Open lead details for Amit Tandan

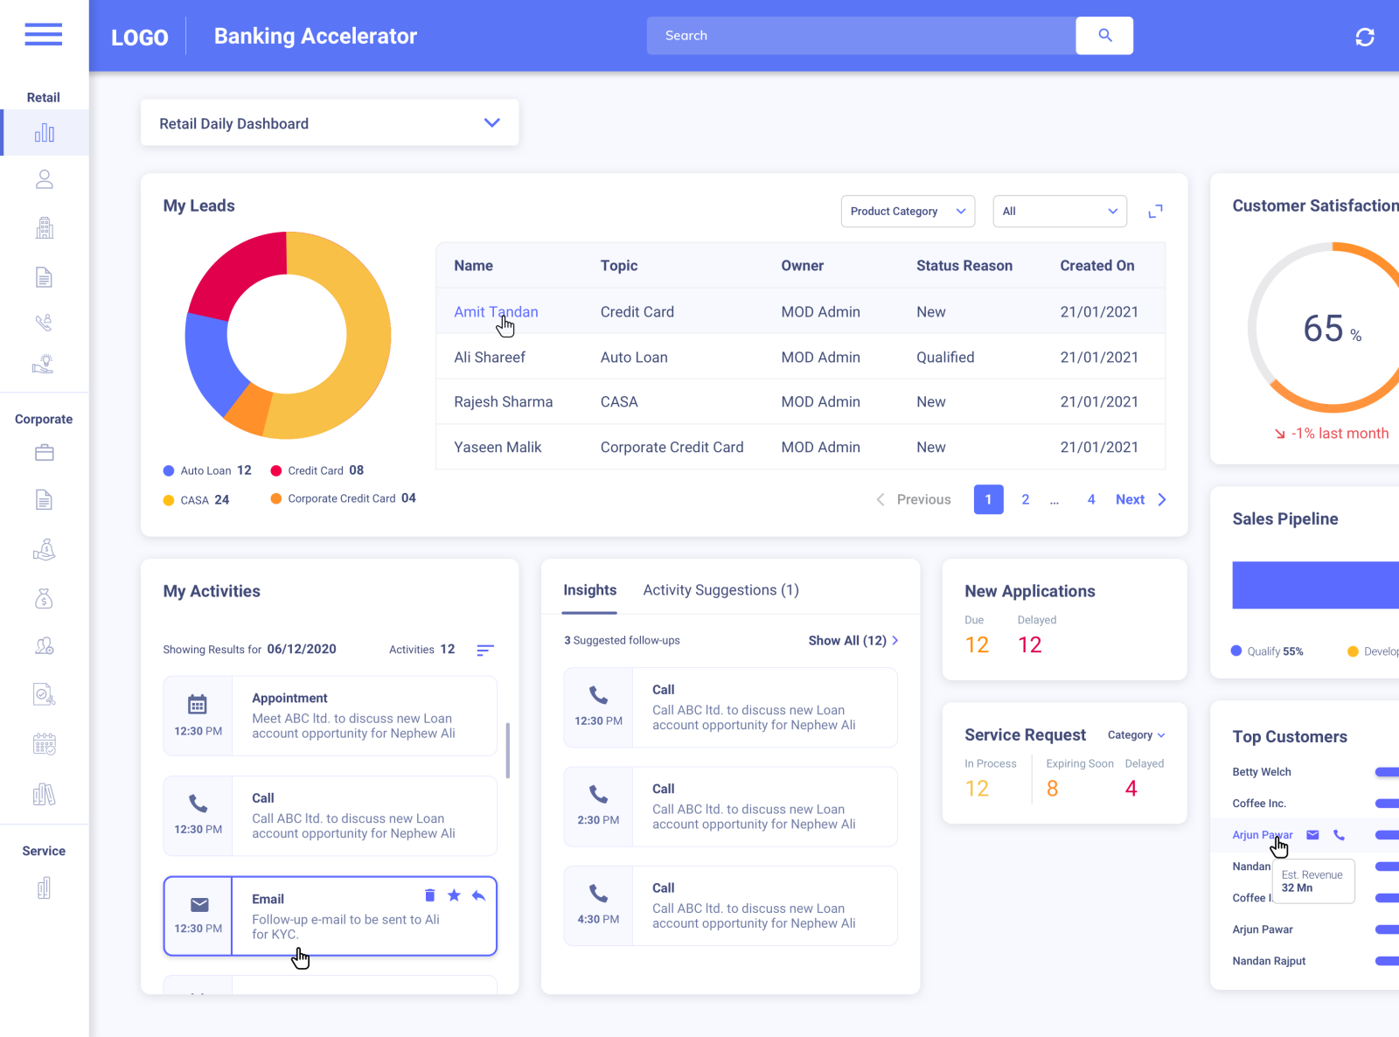[x=496, y=311]
